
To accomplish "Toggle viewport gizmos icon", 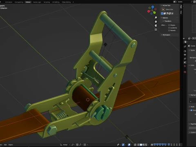I will (123, 145).
